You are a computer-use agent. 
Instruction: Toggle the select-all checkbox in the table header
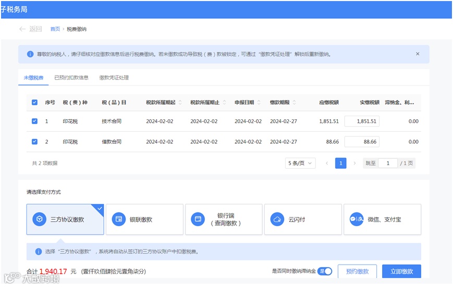point(34,102)
